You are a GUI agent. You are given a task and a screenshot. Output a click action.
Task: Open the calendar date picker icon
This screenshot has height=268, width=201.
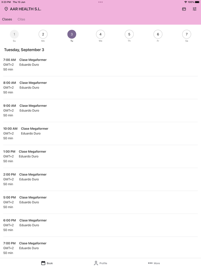pos(184,9)
